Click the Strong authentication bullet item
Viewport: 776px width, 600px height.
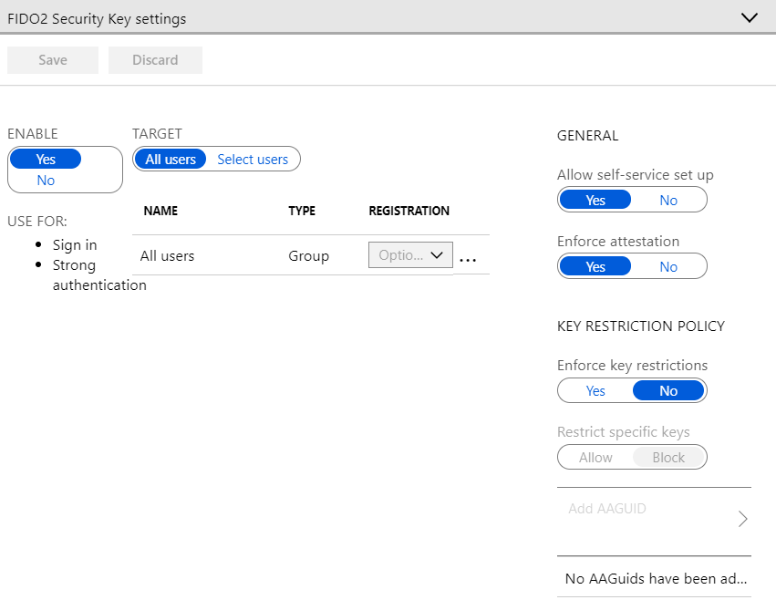(99, 274)
